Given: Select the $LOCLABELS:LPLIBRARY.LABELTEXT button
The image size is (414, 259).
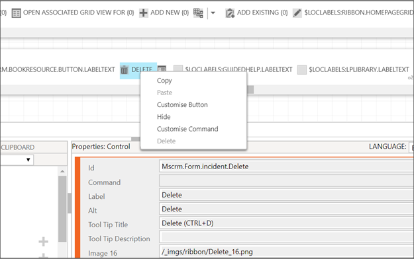Looking at the screenshot, I should click(x=353, y=69).
